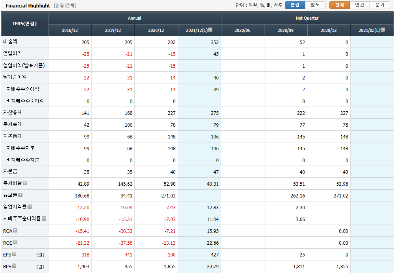Click the 자산총계 row label
The image size is (394, 273).
[x=13, y=113]
